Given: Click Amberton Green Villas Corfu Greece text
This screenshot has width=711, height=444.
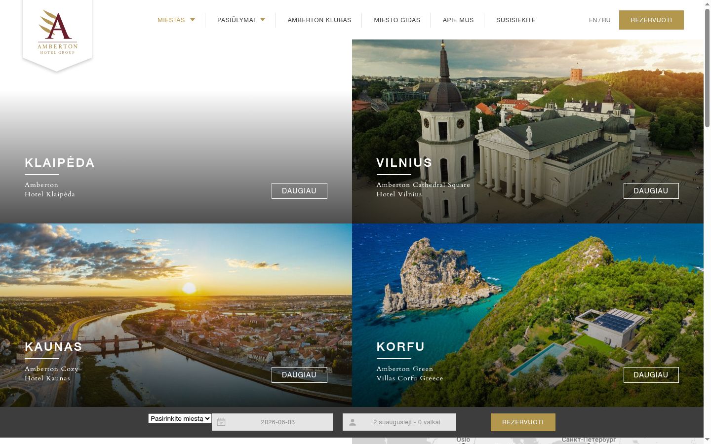Looking at the screenshot, I should click(x=410, y=373).
